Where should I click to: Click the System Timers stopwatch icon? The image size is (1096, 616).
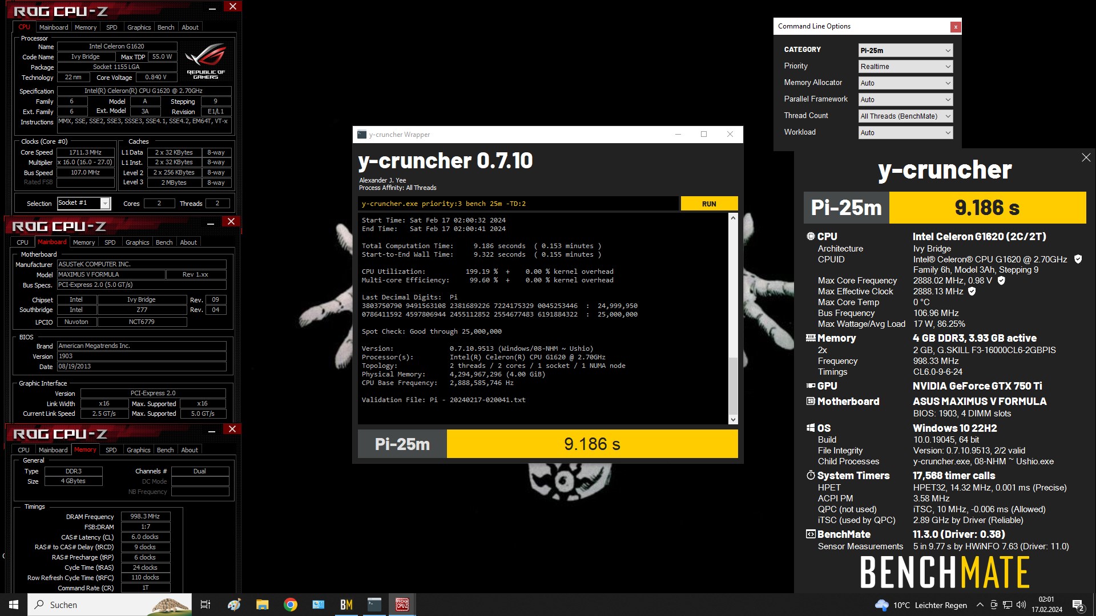click(x=811, y=475)
